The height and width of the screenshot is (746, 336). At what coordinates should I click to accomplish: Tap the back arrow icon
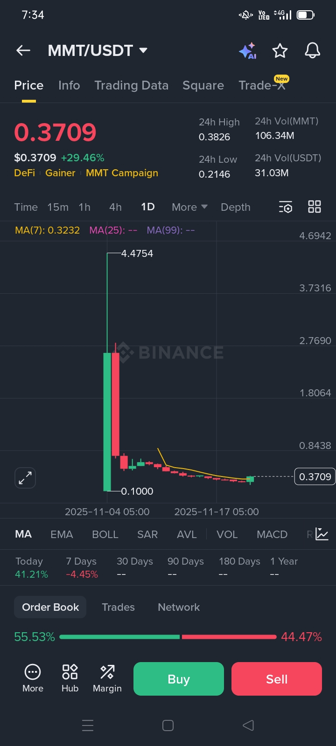click(23, 50)
